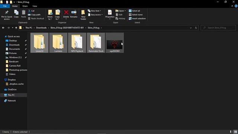
Task: Click the Open ribbon button
Action: click(x=120, y=11)
